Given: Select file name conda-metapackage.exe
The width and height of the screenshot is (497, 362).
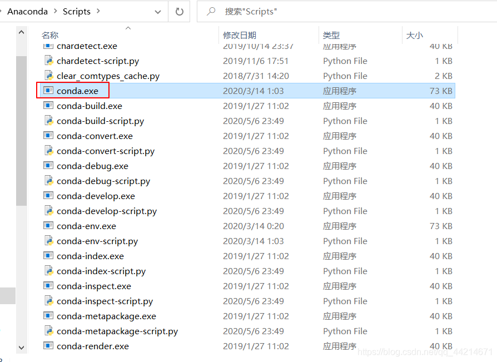Looking at the screenshot, I should [107, 316].
